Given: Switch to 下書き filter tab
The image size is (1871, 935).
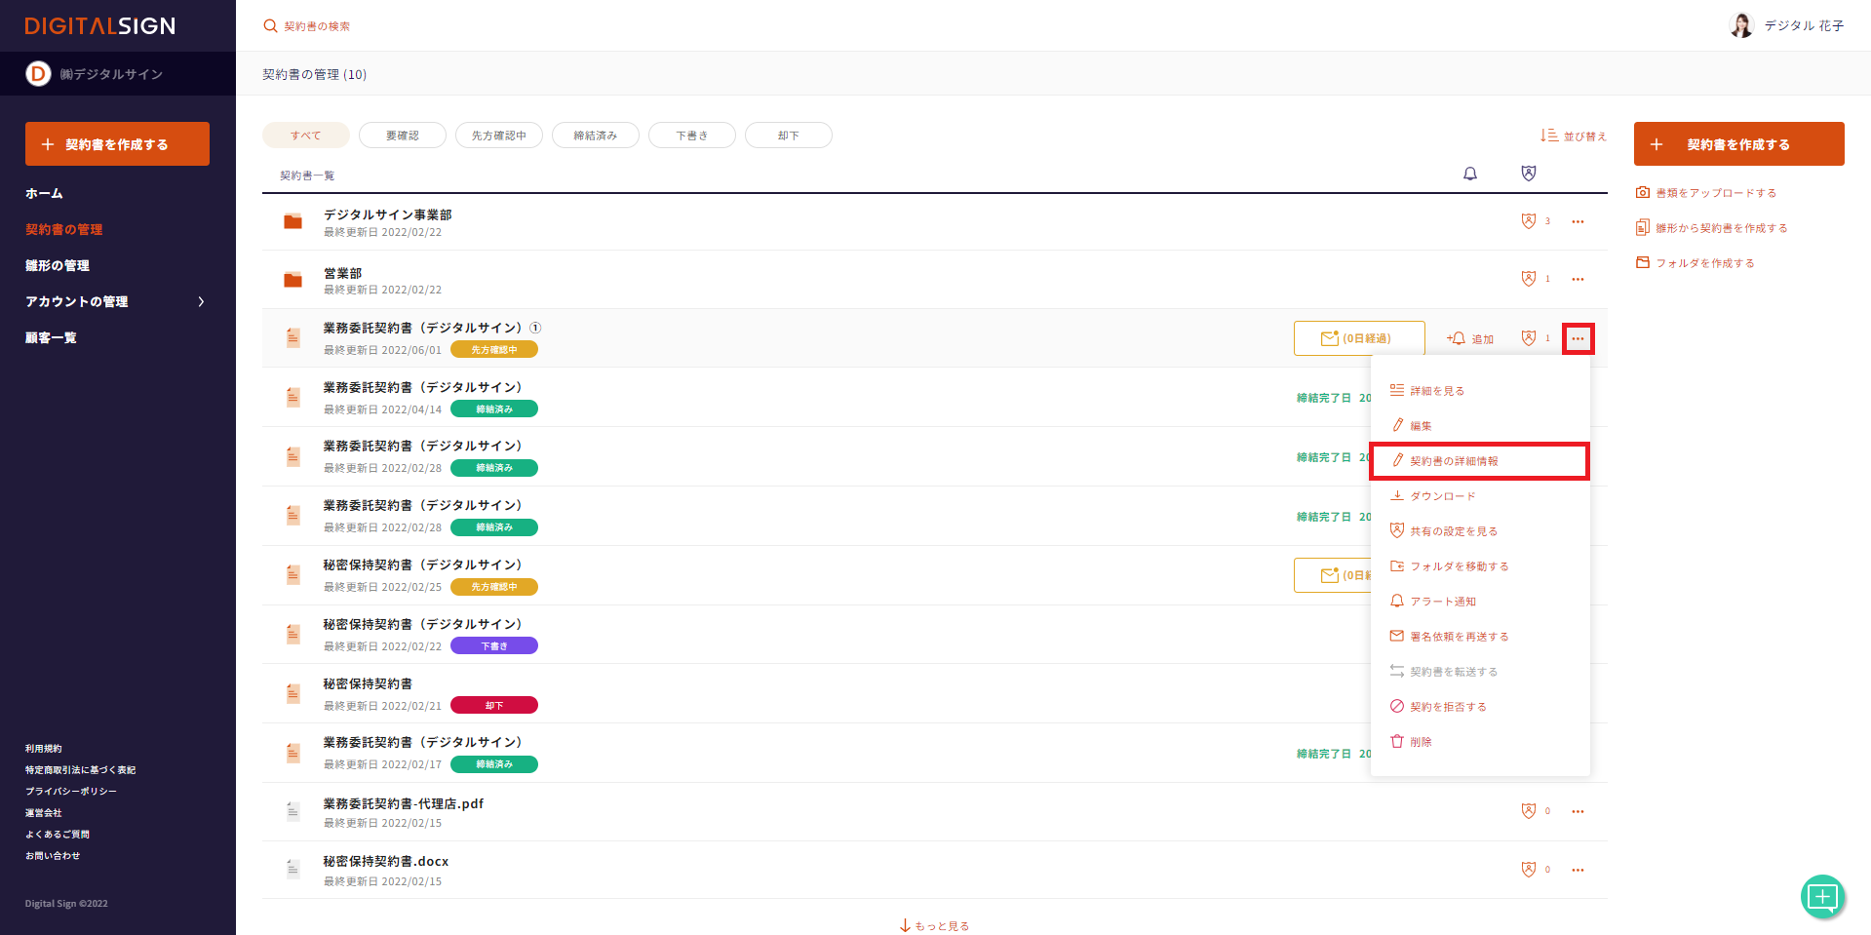Looking at the screenshot, I should (691, 136).
